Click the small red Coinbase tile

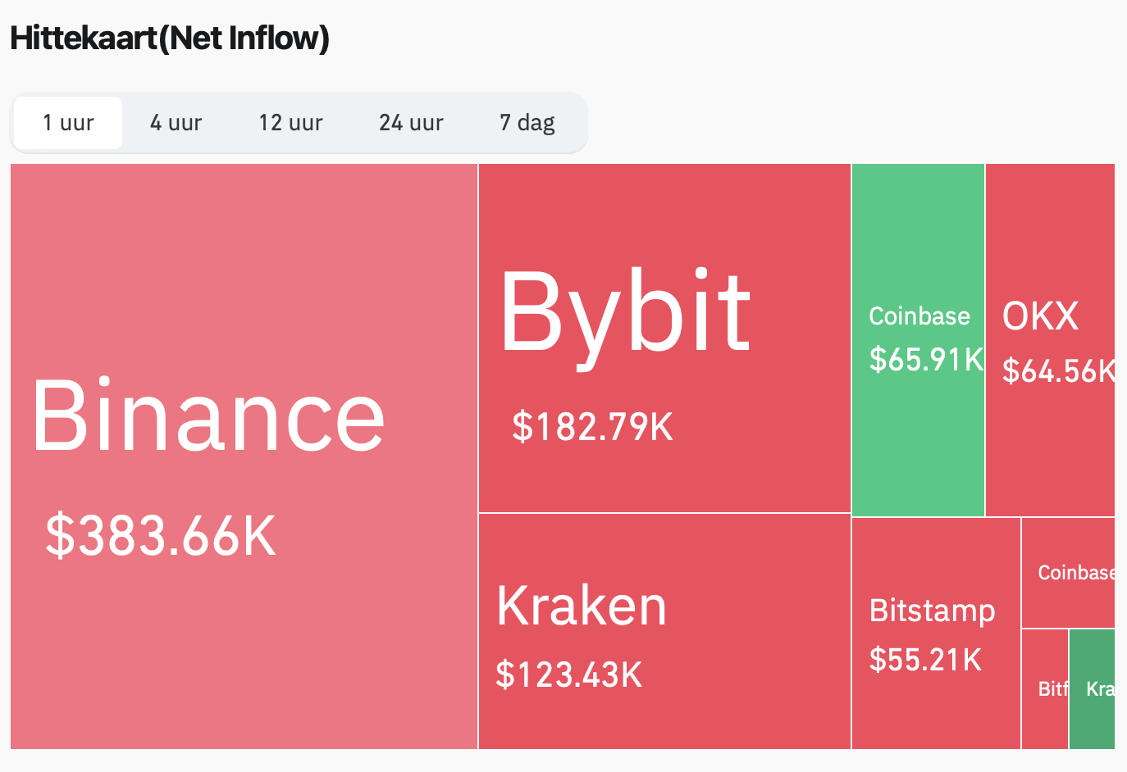pyautogui.click(x=1068, y=572)
